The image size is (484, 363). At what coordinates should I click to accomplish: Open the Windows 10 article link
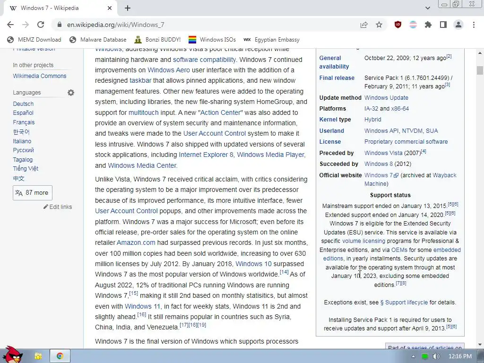(x=253, y=264)
